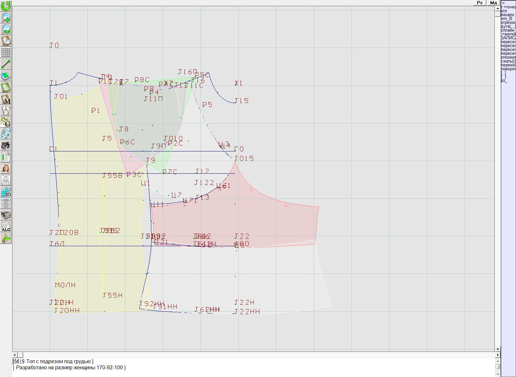The width and height of the screenshot is (516, 377).
Task: Launch the 3D view icon
Action: (6, 192)
